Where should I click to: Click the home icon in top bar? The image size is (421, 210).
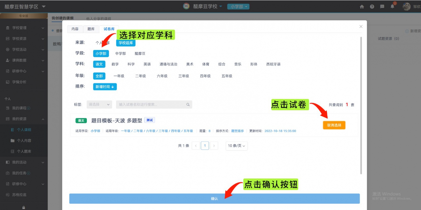[362, 7]
